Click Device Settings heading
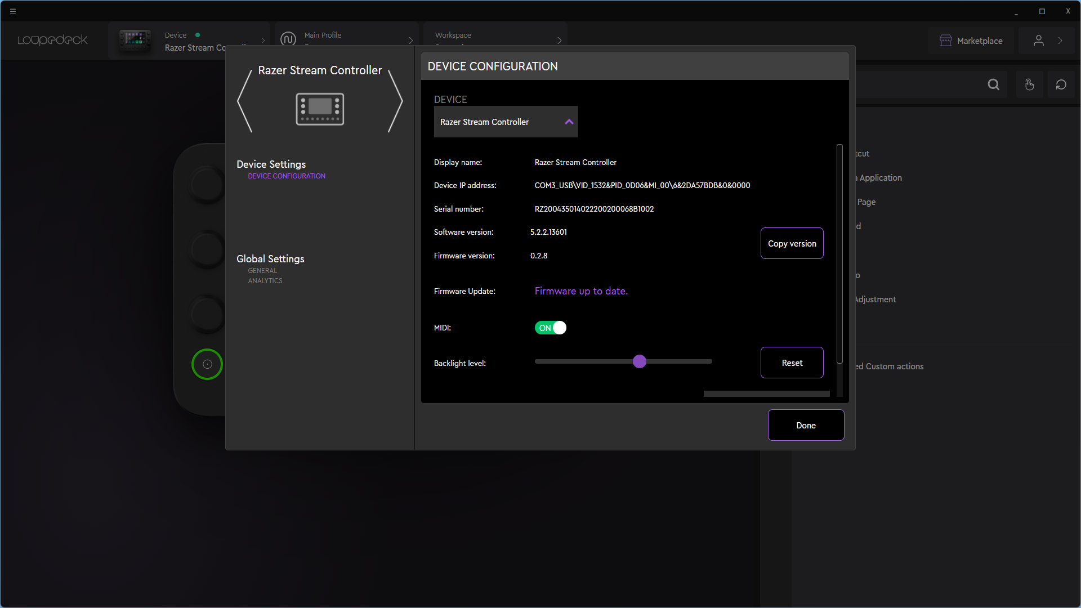Viewport: 1081px width, 608px height. click(x=271, y=164)
